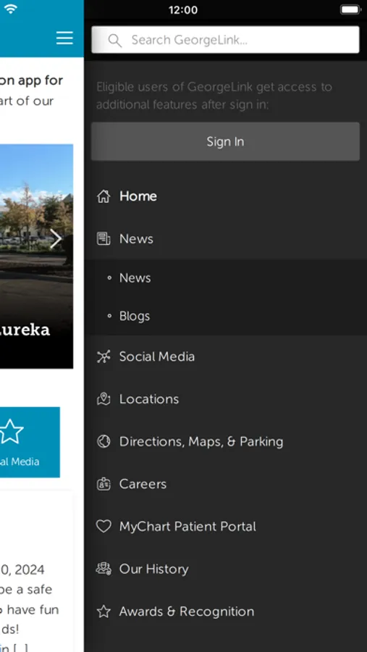Click the Our History people icon
The height and width of the screenshot is (652, 367).
coord(104,569)
